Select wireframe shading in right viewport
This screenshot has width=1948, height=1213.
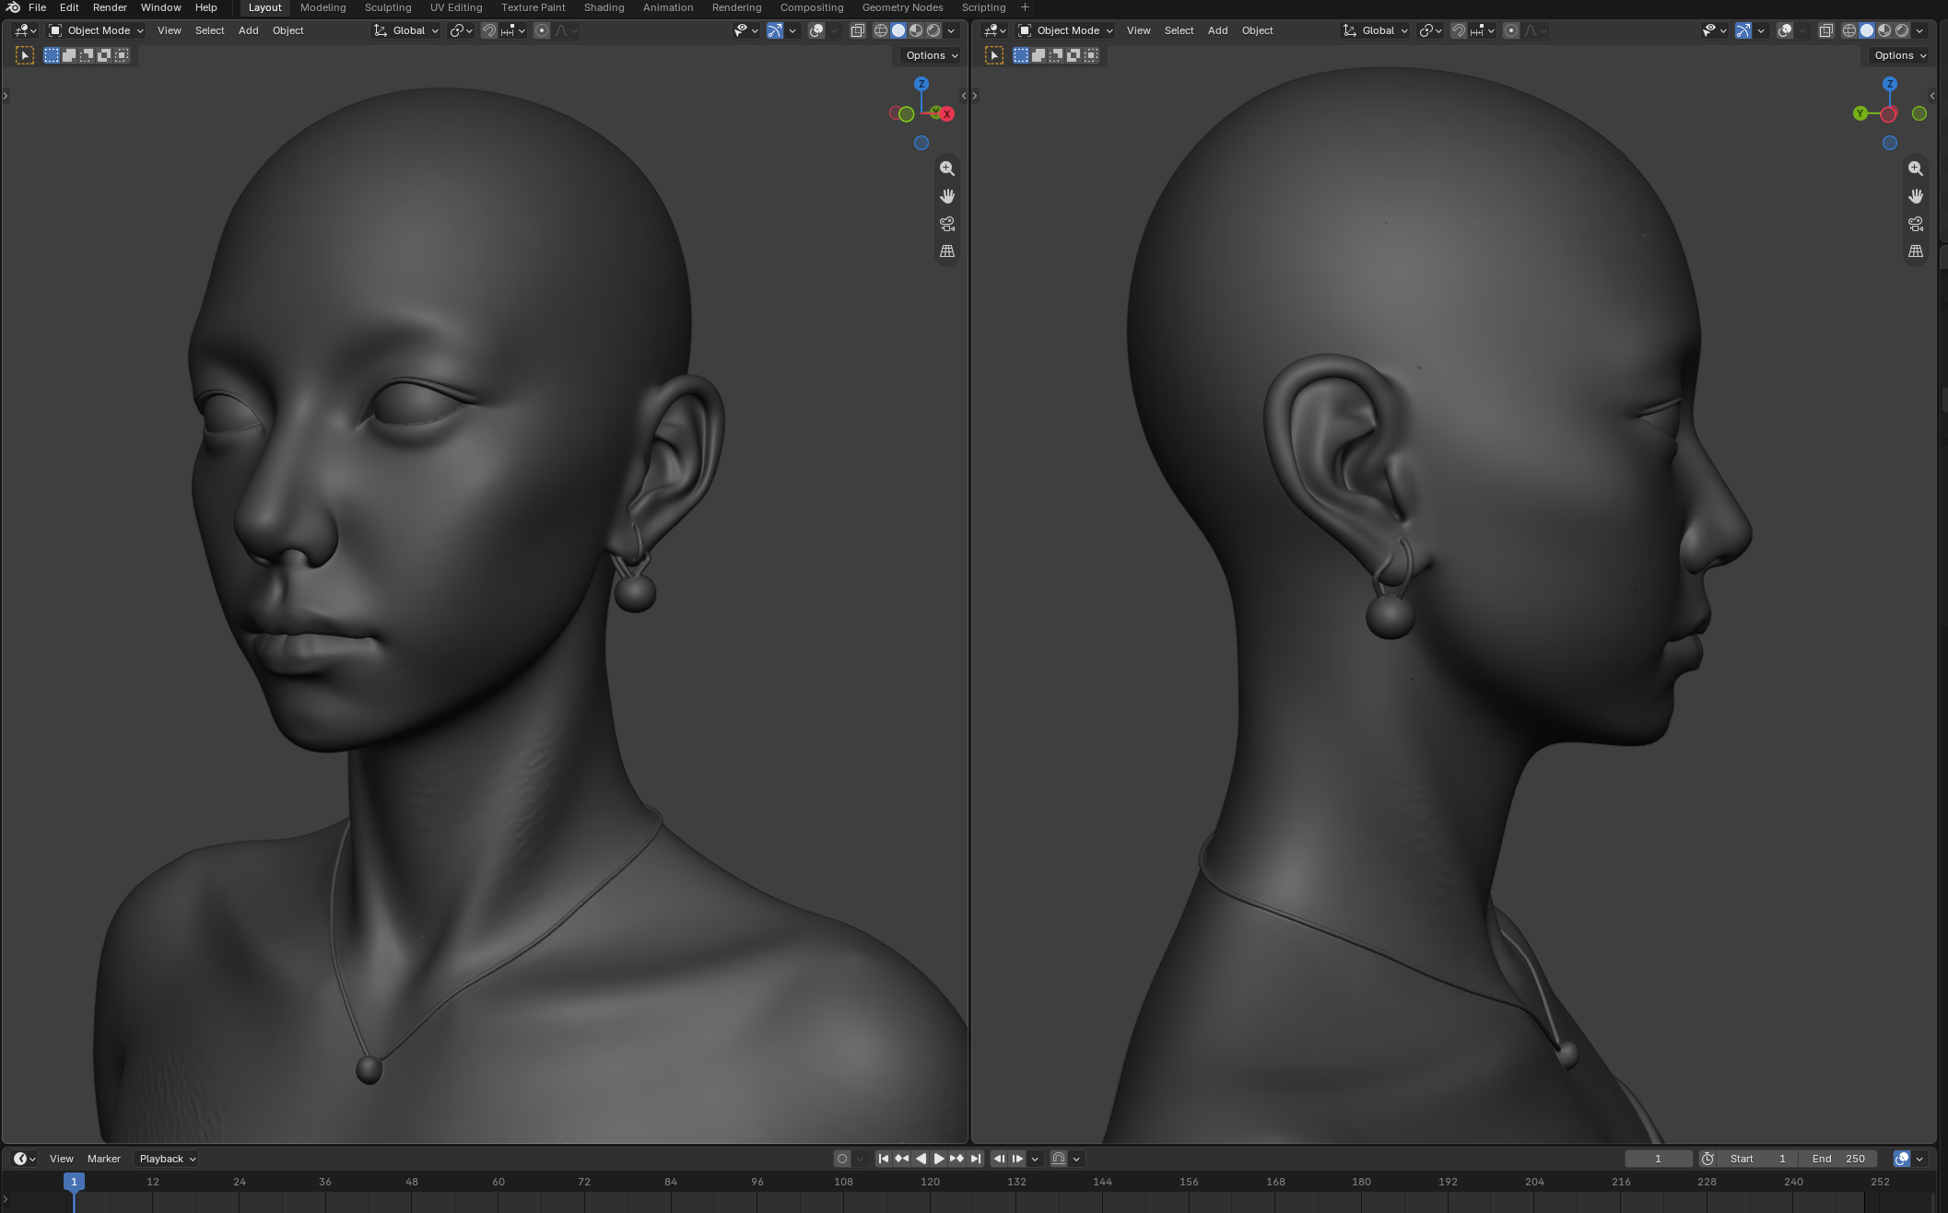pyautogui.click(x=1848, y=30)
